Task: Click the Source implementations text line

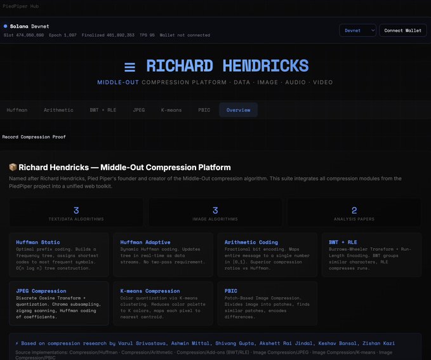Action: (204, 355)
